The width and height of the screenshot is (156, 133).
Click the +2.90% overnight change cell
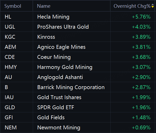(x=141, y=77)
